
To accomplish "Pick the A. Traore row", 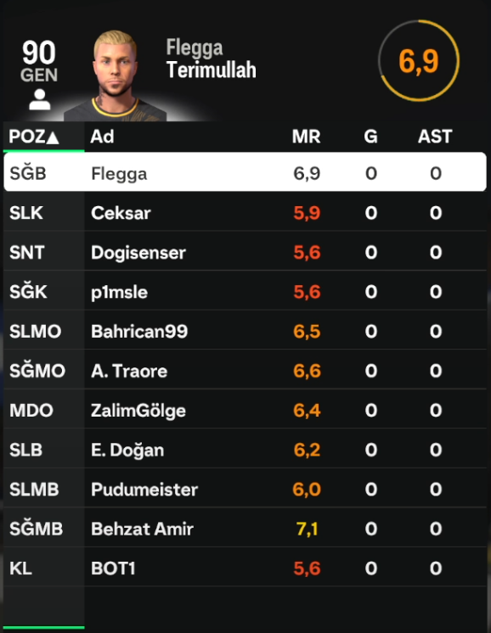I will pyautogui.click(x=245, y=371).
